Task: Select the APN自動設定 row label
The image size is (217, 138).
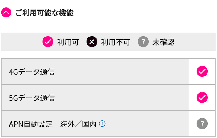Action: (31, 124)
